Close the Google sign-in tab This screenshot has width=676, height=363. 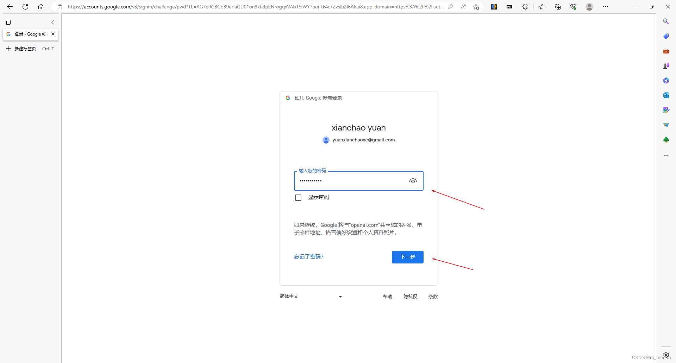pos(53,34)
